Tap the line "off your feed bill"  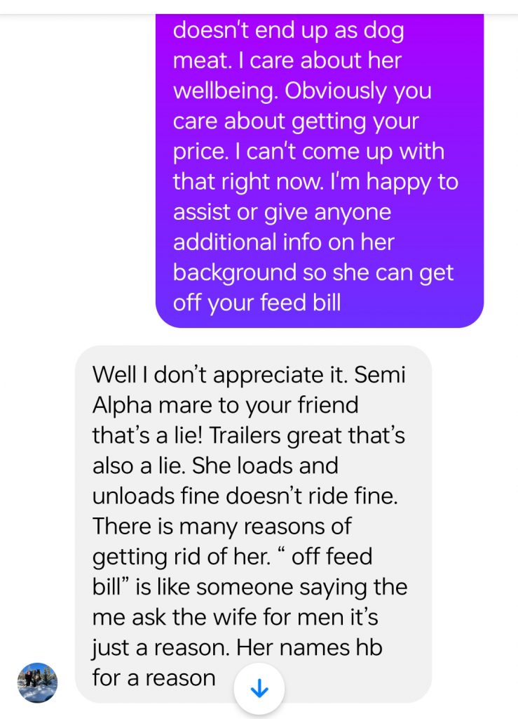[x=257, y=303]
